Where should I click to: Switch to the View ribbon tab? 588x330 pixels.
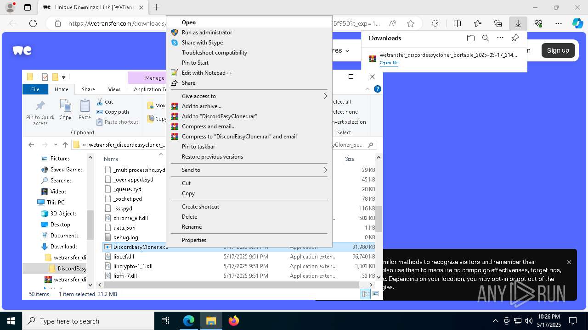pos(114,89)
